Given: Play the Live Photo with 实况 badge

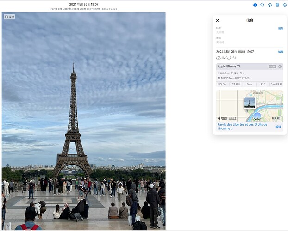Looking at the screenshot, I should click(x=9, y=17).
